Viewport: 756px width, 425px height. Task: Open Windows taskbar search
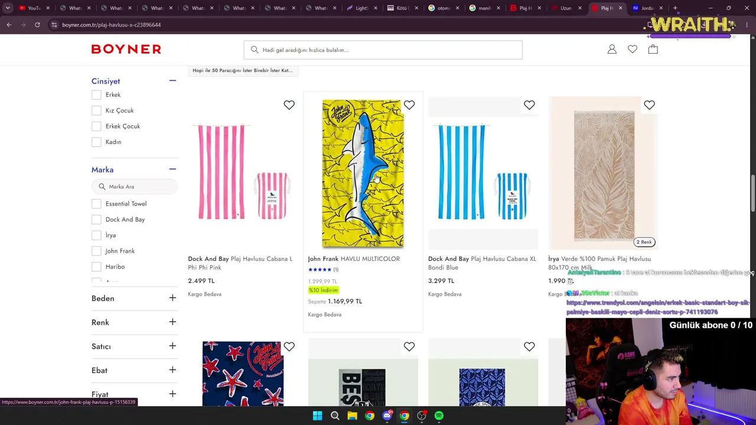click(335, 416)
